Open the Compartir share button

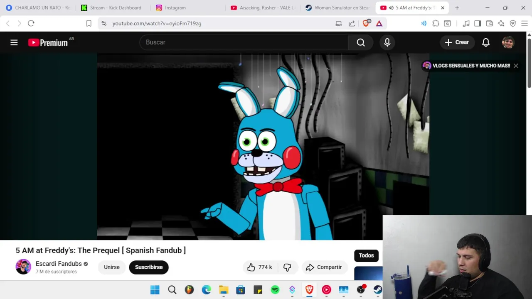click(324, 267)
